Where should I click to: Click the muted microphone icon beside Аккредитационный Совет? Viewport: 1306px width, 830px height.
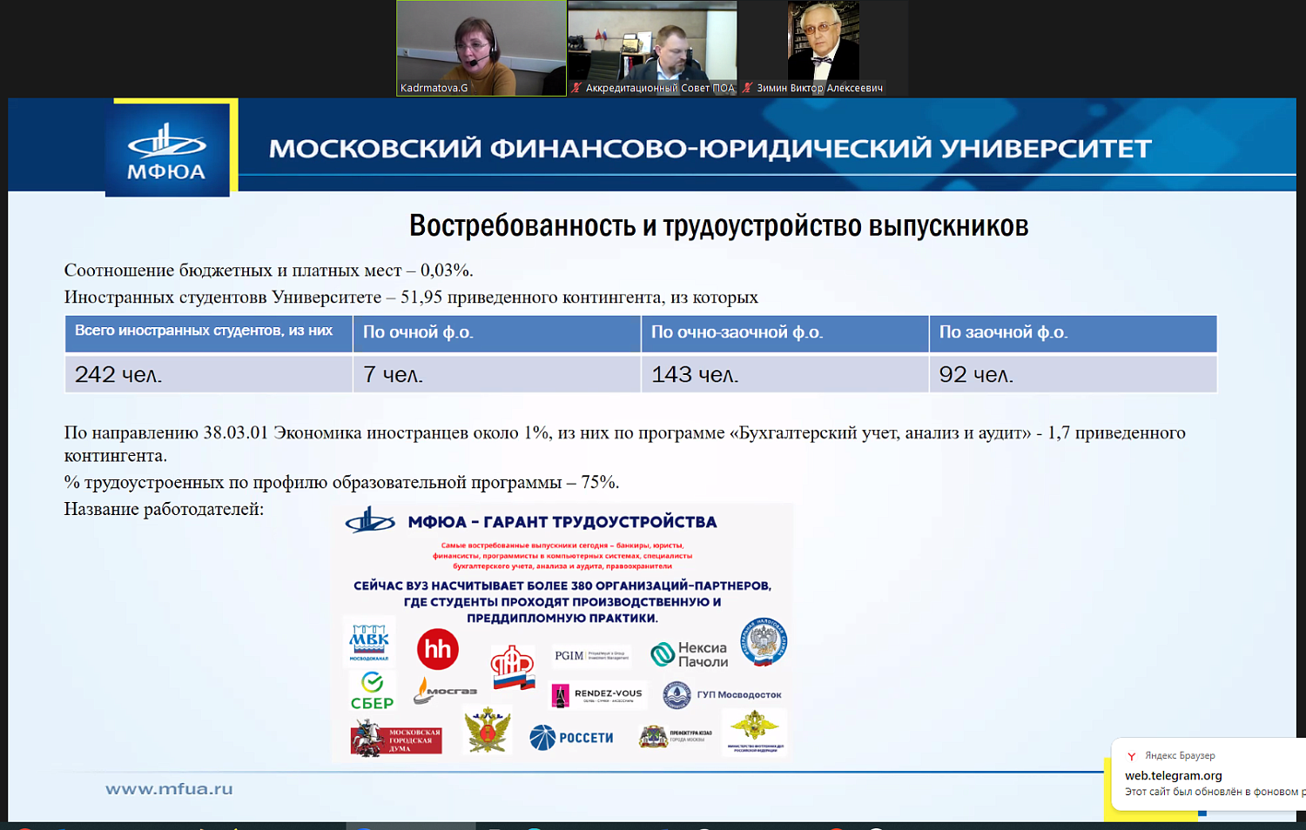[576, 88]
